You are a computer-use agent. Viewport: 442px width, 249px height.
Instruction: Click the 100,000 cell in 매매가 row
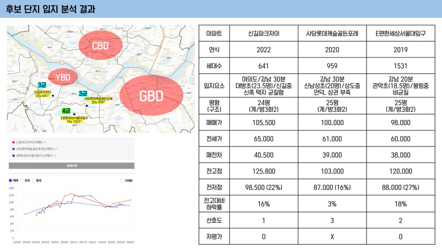click(x=332, y=122)
